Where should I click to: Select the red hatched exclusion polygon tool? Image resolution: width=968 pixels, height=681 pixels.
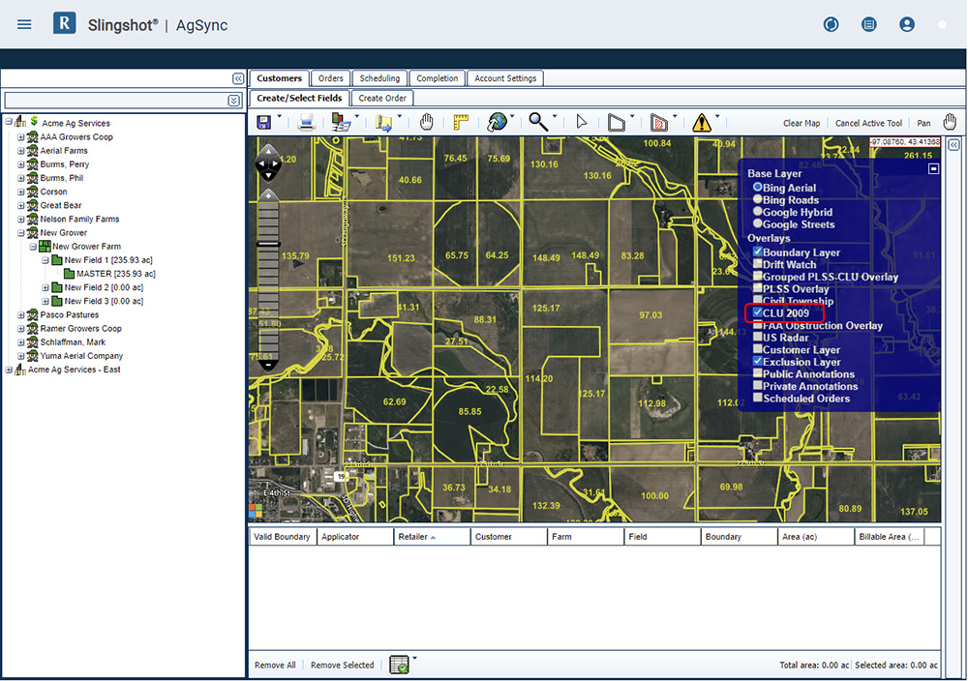[658, 122]
